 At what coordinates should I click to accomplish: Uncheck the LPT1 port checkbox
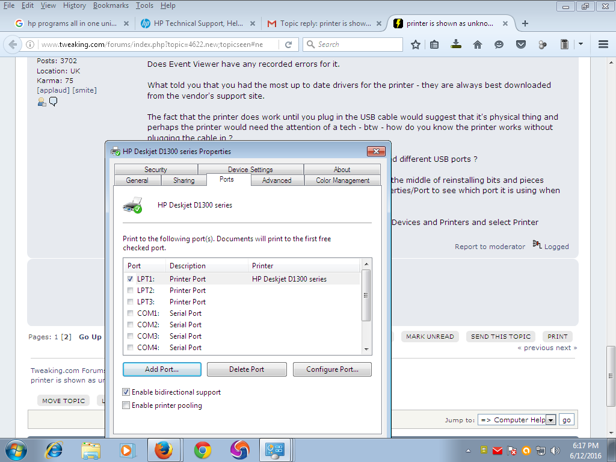tap(130, 279)
